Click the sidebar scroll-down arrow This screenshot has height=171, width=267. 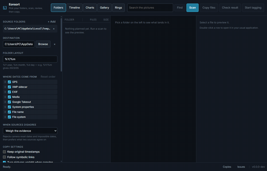coord(61,161)
